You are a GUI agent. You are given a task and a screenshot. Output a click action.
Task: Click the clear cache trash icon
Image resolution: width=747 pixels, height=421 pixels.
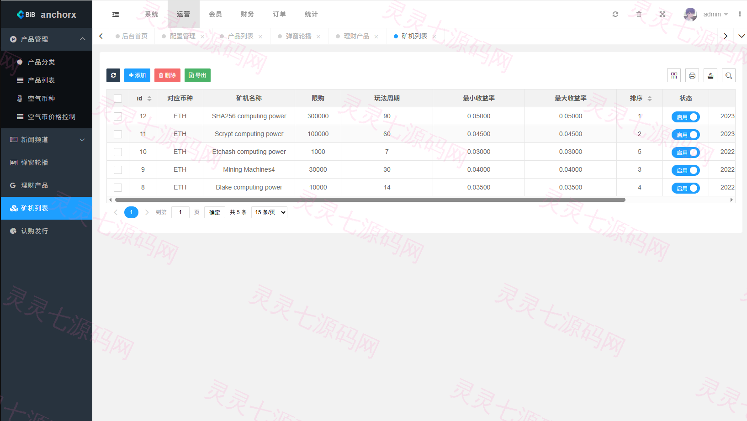639,14
